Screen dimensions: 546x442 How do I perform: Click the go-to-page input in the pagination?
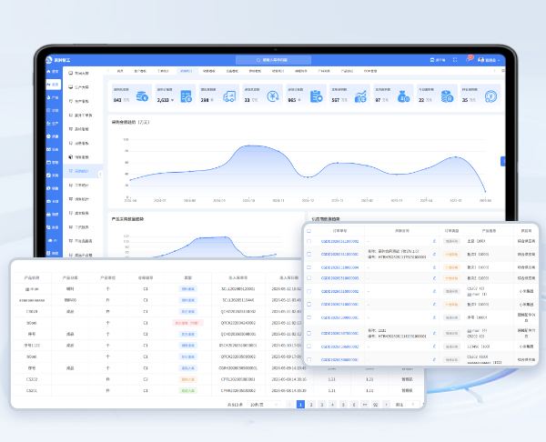(x=412, y=405)
